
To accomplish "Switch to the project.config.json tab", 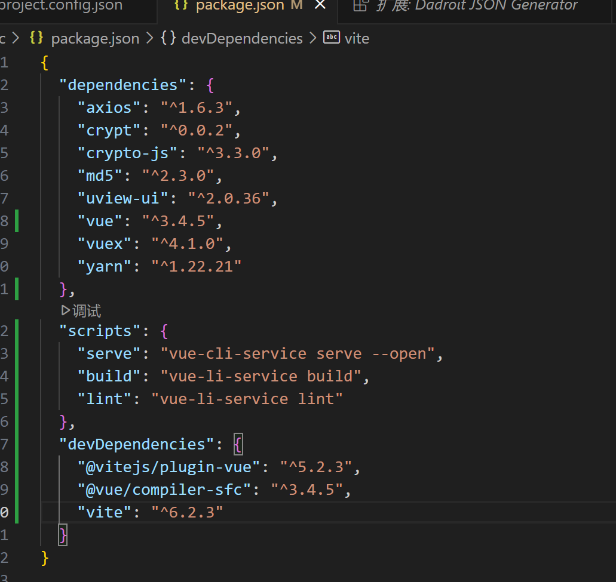I will (x=60, y=7).
